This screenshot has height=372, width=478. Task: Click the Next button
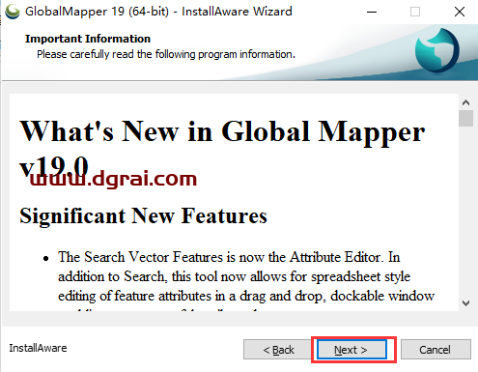[351, 350]
